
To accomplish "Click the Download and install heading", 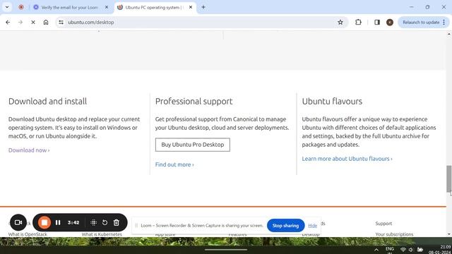I will [47, 102].
